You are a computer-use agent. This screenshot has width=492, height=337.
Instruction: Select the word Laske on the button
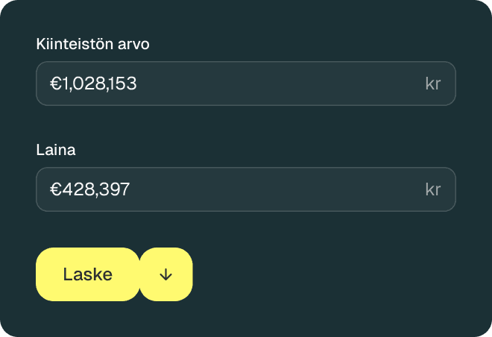(x=88, y=274)
